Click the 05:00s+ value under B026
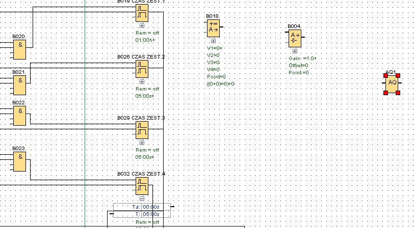 coord(145,96)
